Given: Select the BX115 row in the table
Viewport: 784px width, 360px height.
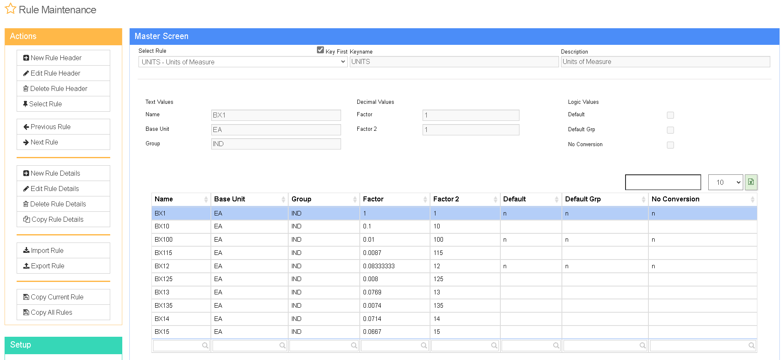Looking at the screenshot, I should tap(454, 253).
